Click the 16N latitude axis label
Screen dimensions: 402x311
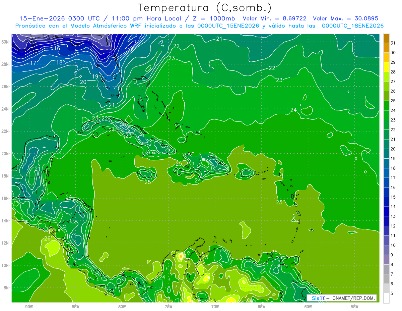[5, 198]
